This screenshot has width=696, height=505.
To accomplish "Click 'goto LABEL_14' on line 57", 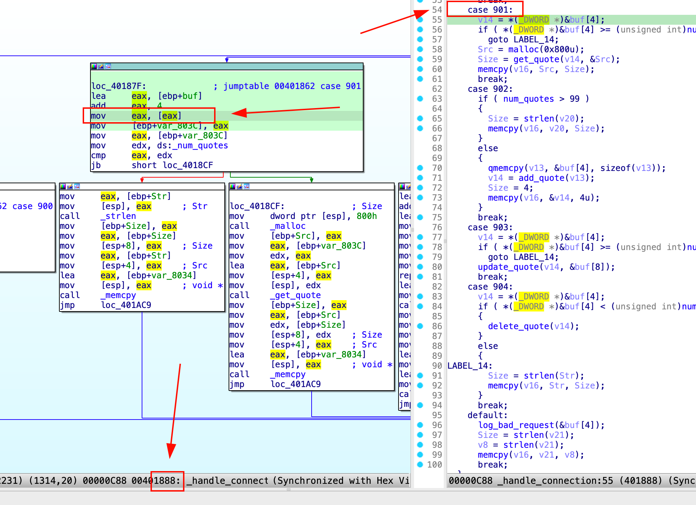I will point(523,40).
